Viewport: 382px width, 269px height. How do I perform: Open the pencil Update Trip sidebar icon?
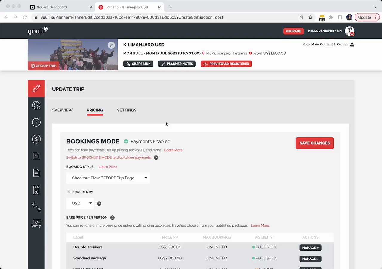tap(36, 88)
